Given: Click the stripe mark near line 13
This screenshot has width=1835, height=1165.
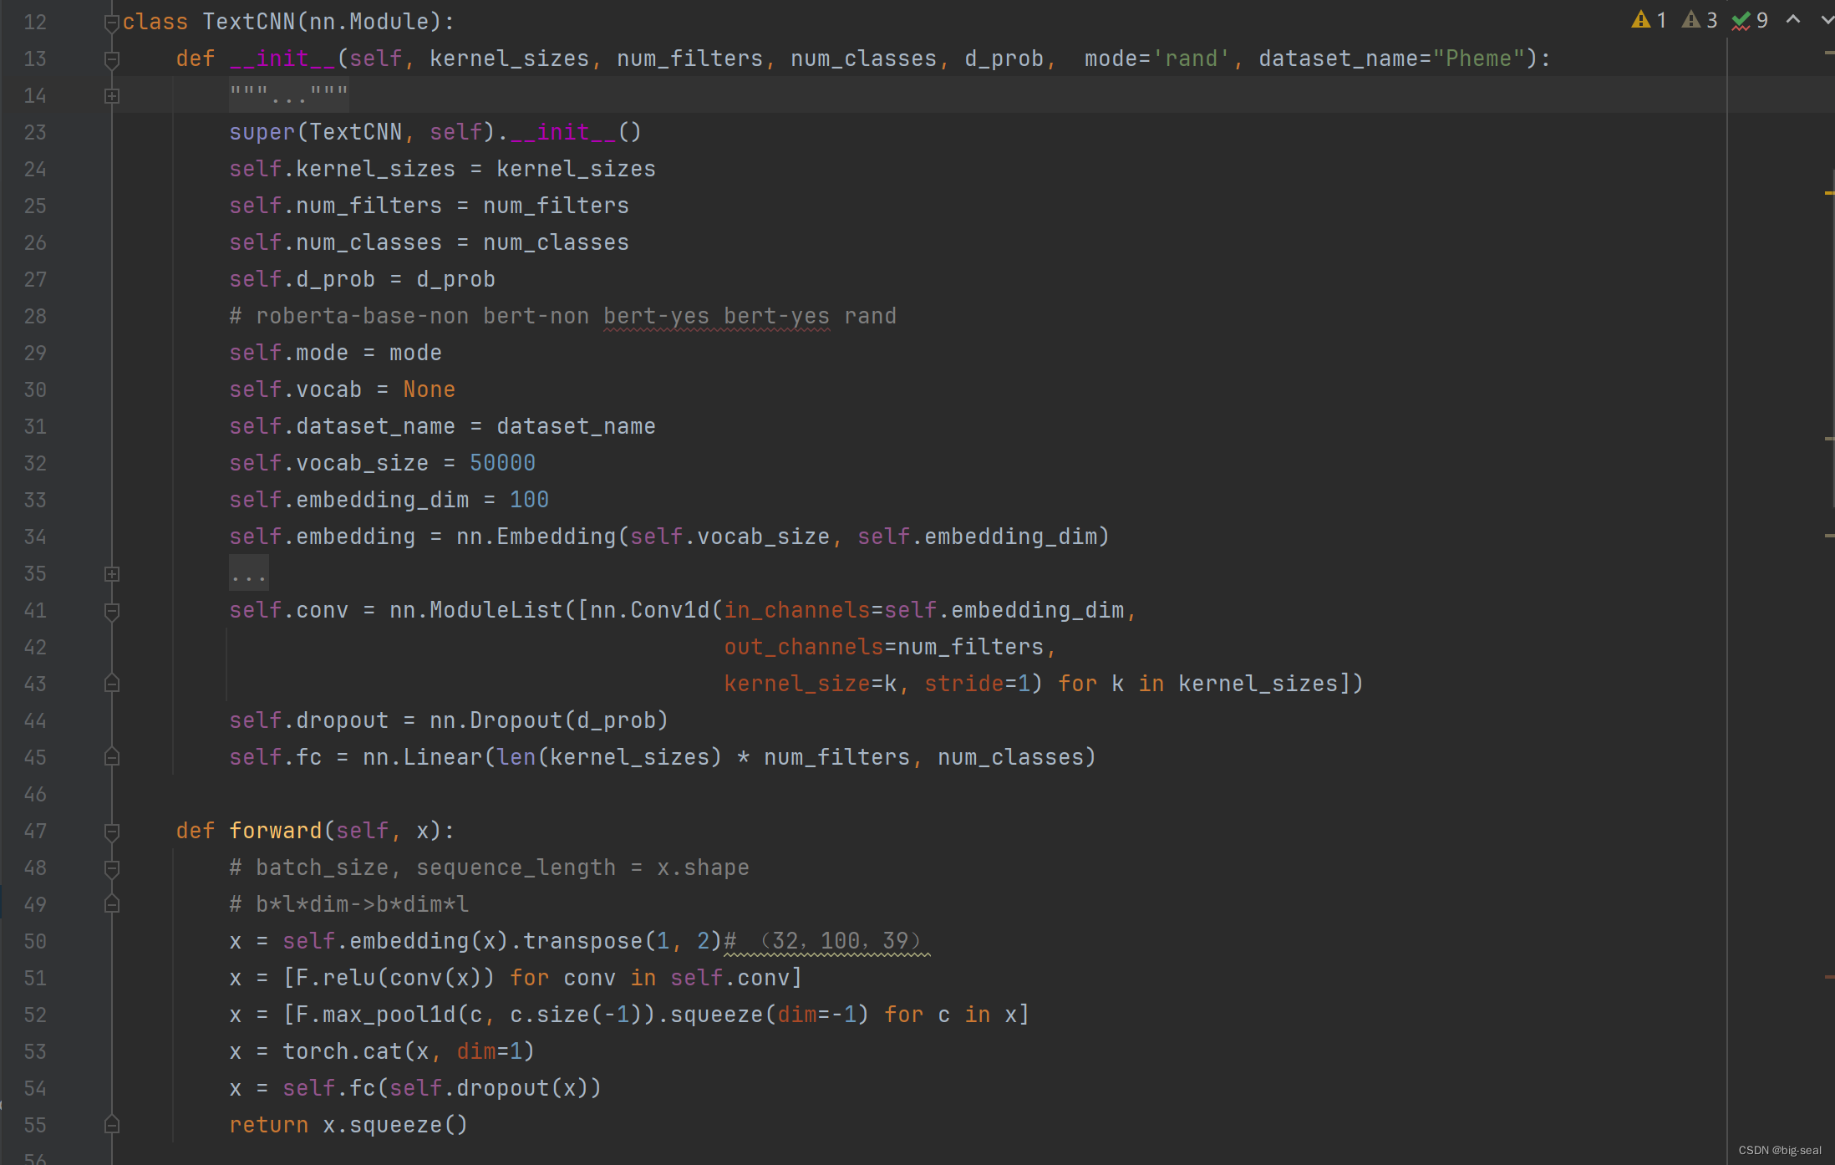Looking at the screenshot, I should [x=1829, y=53].
